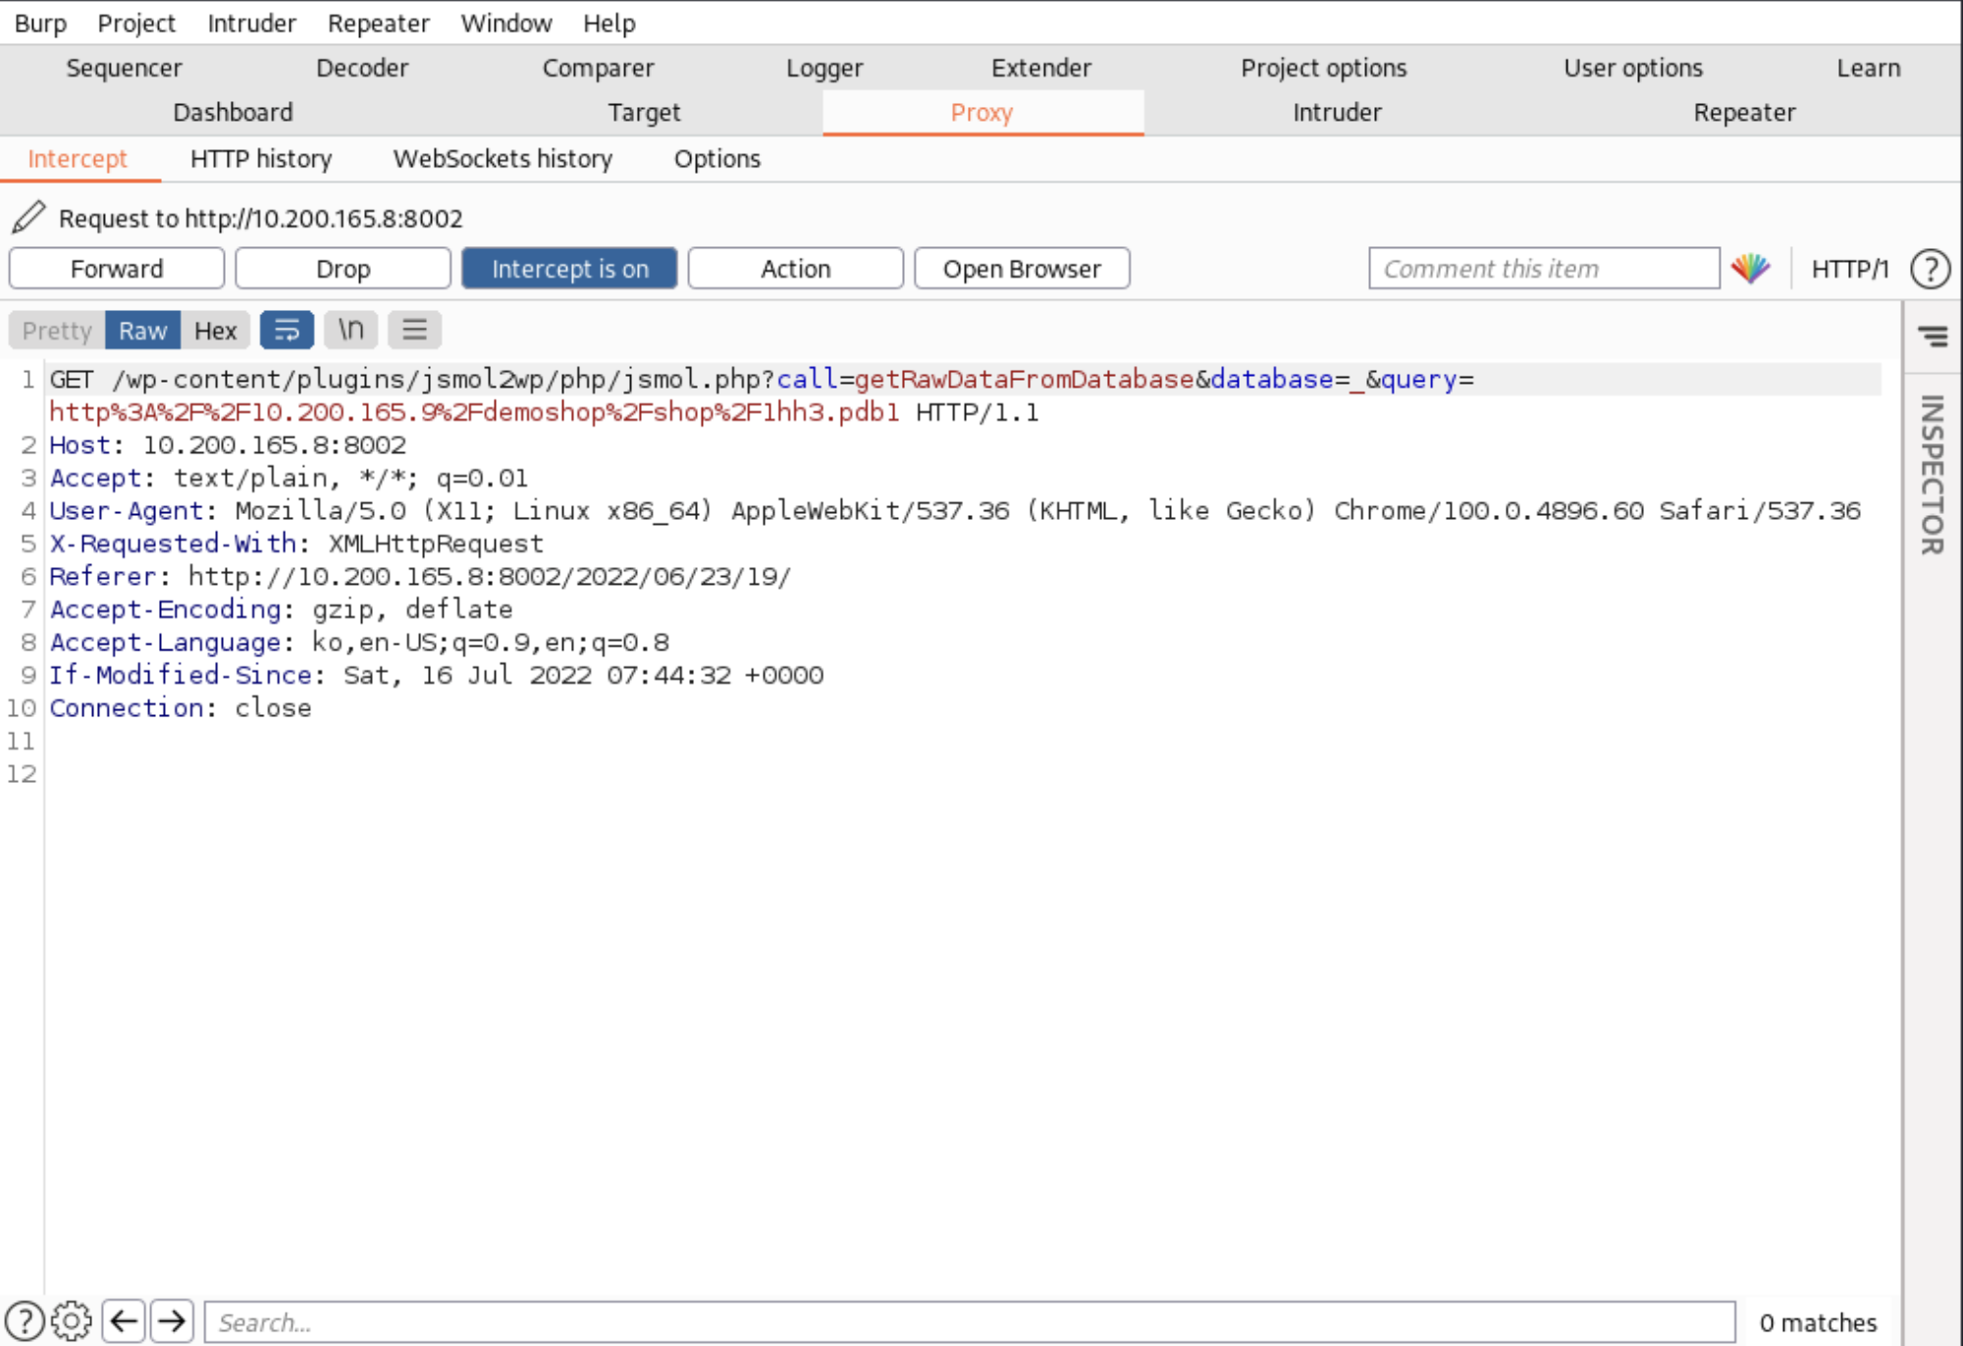1963x1346 pixels.
Task: Toggle the line wrap icon in editor toolbar
Action: [x=286, y=331]
